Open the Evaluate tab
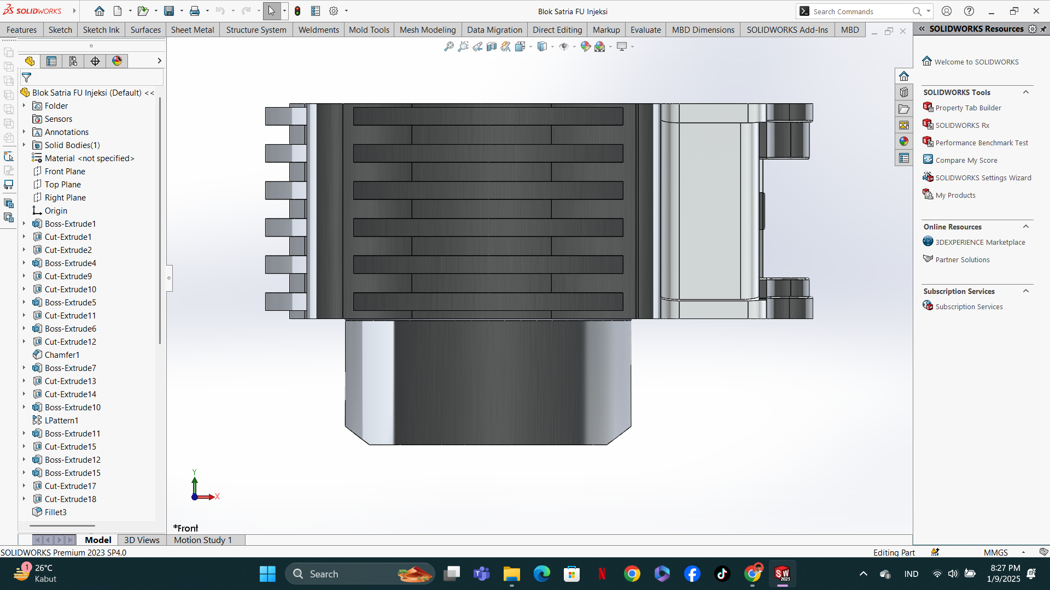1050x590 pixels. point(645,30)
